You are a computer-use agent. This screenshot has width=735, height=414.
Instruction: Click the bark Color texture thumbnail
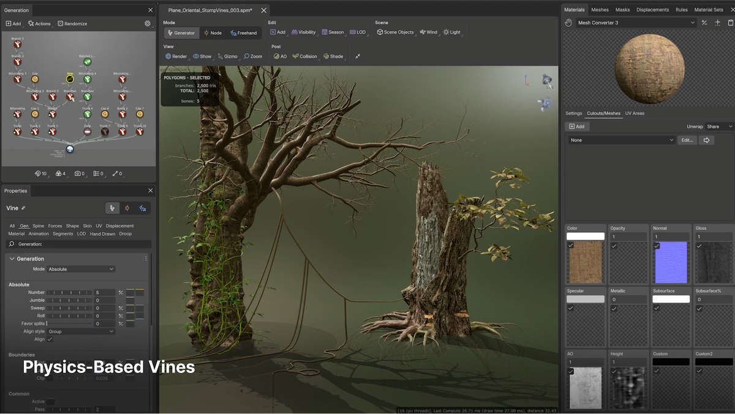(586, 262)
